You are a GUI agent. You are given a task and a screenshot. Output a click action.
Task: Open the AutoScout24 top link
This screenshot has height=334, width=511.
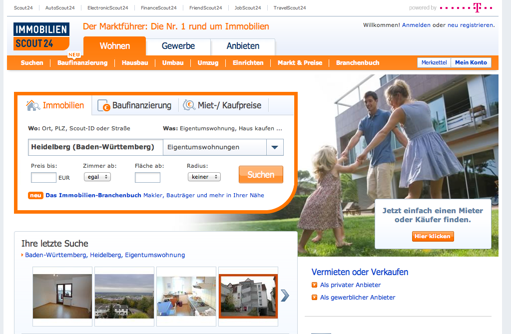pos(60,8)
